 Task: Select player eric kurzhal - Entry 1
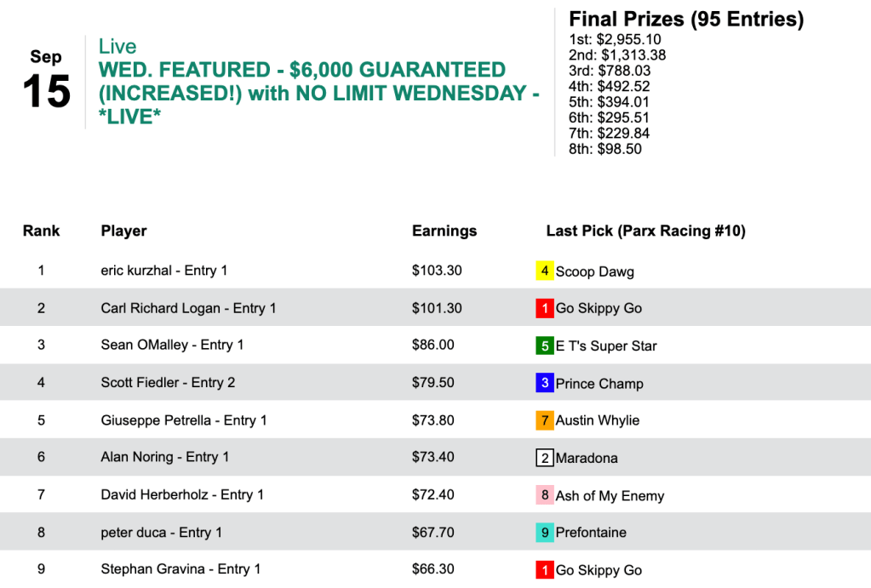[x=164, y=271]
